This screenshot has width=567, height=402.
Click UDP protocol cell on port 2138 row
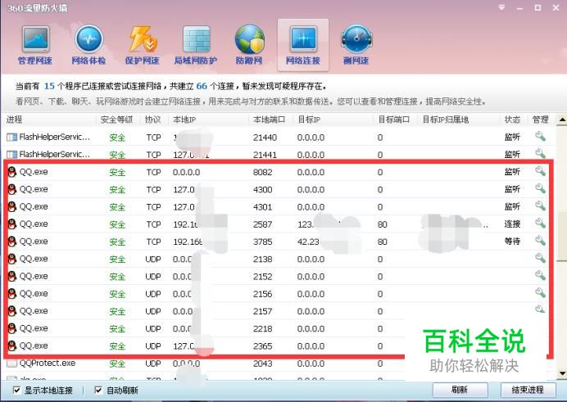(153, 259)
